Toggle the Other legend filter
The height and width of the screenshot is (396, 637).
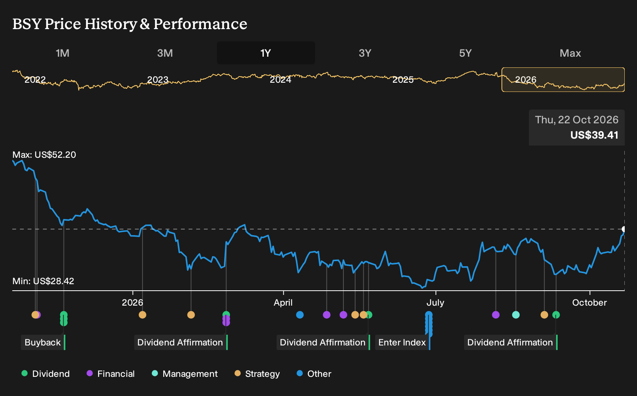pos(314,374)
